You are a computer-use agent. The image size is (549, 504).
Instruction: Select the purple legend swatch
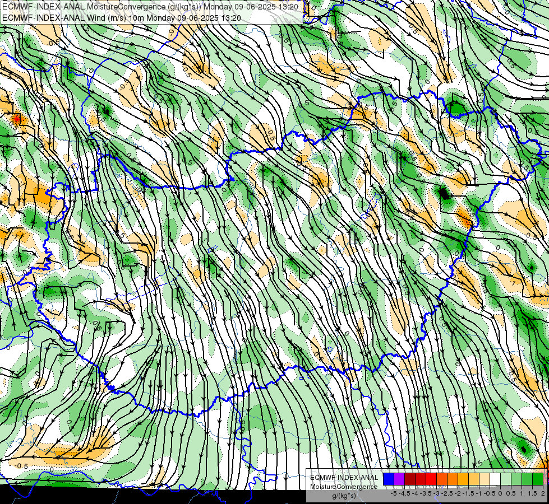[399, 479]
